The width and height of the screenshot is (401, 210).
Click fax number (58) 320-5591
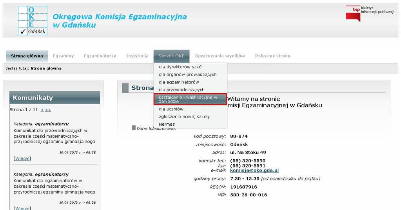click(x=248, y=166)
